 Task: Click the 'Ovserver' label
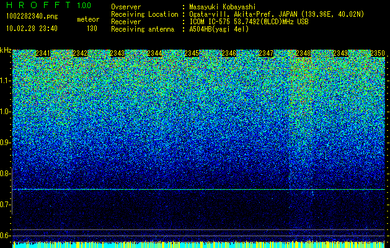[126, 7]
